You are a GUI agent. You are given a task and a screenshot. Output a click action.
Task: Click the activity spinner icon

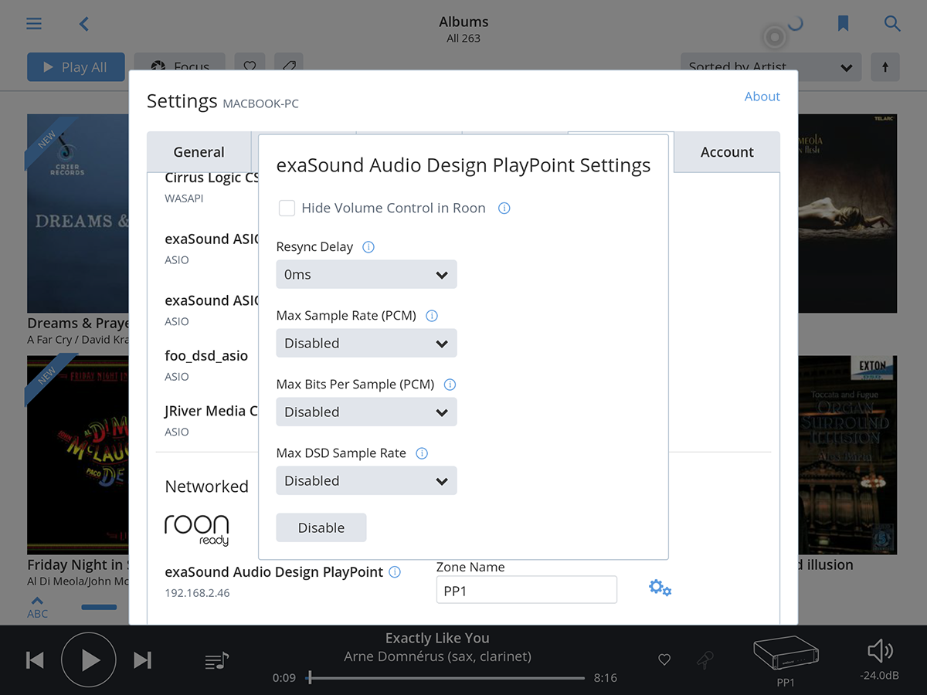tap(794, 24)
